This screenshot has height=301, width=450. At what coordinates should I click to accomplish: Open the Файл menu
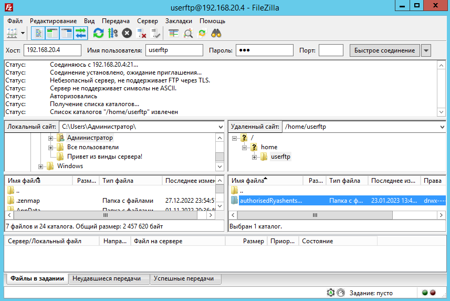[x=15, y=21]
